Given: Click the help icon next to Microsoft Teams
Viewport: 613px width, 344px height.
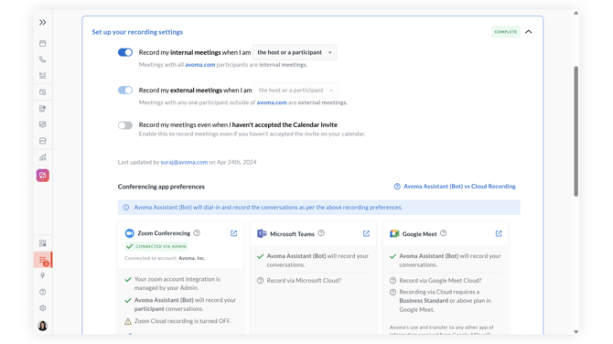Looking at the screenshot, I should point(321,233).
